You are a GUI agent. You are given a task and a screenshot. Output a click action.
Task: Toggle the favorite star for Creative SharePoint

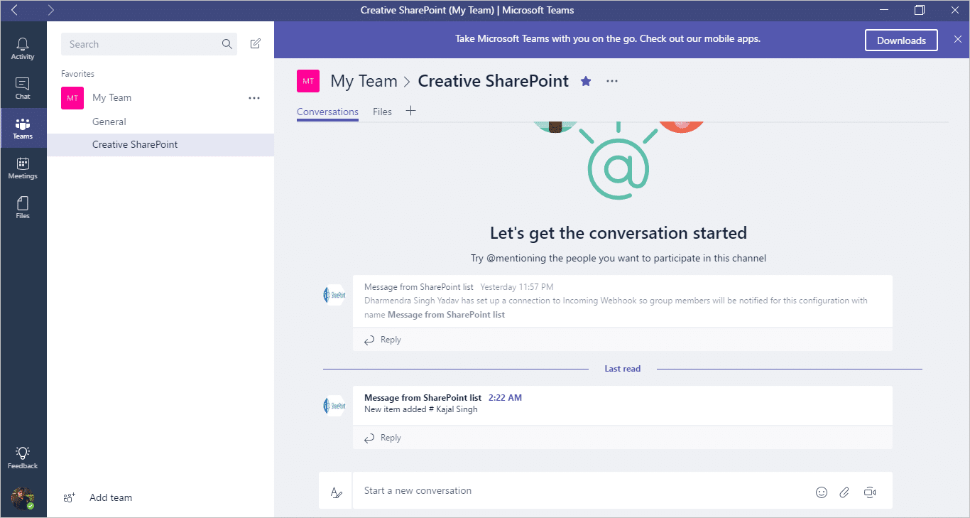586,81
